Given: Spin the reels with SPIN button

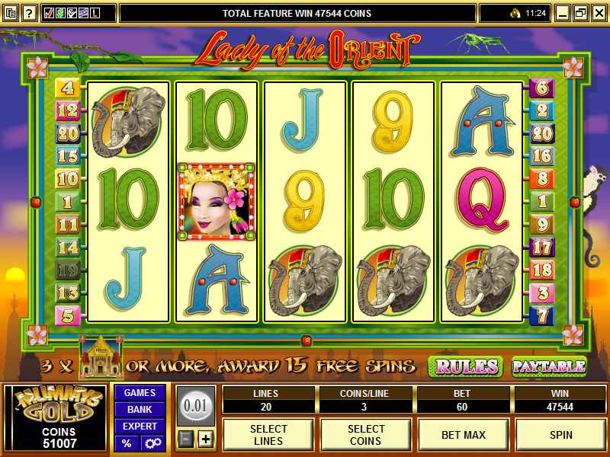Looking at the screenshot, I should click(561, 434).
